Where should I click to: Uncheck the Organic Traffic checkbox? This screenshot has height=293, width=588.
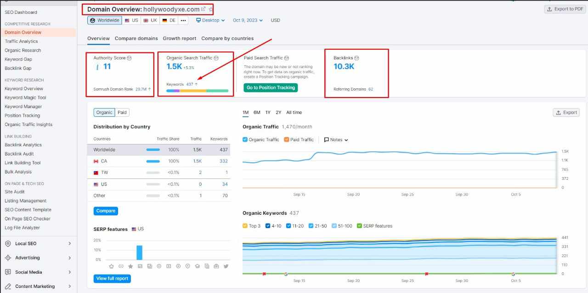tap(245, 139)
